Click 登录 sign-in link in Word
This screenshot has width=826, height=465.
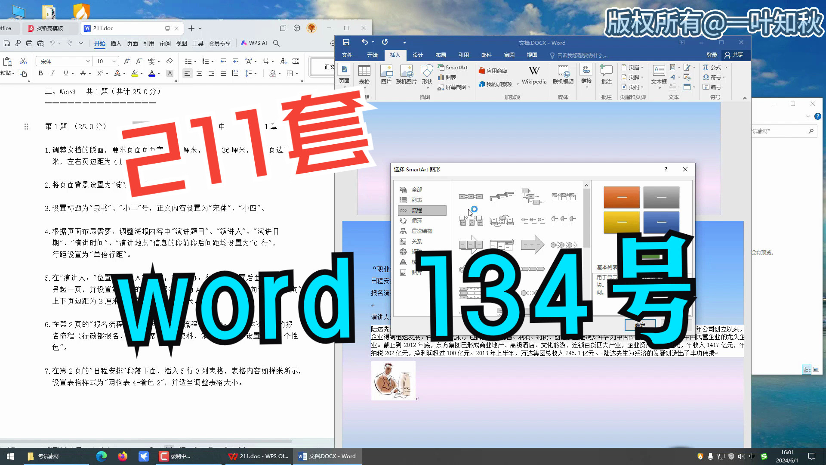pyautogui.click(x=712, y=55)
